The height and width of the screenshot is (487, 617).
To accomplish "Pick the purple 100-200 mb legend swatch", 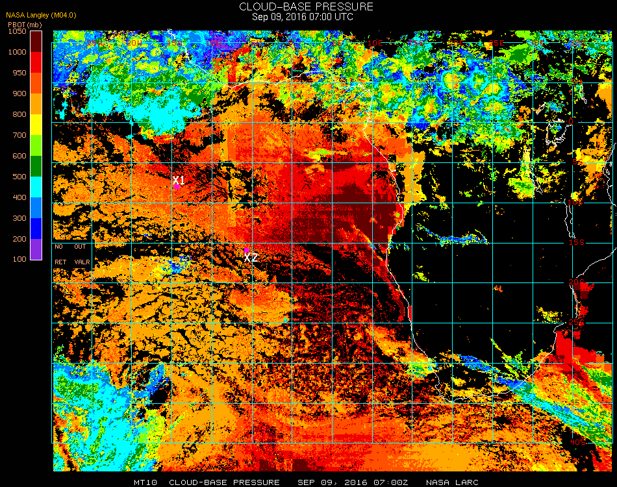I will 36,249.
